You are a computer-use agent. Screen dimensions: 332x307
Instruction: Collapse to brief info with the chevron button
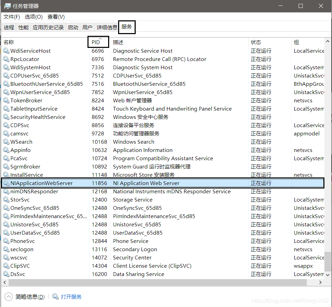[9, 297]
